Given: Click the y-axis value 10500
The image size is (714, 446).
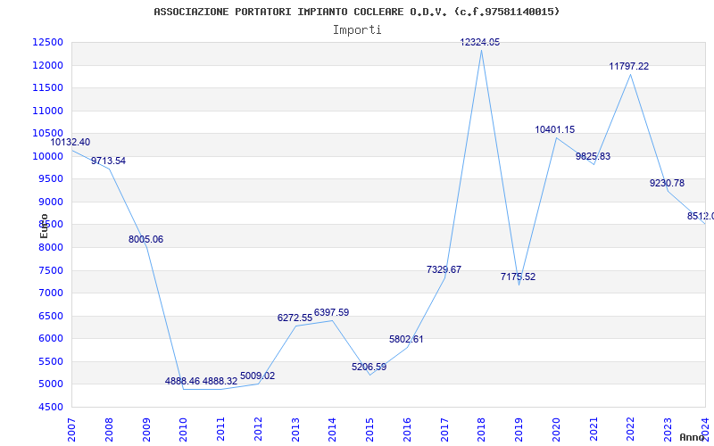Looking at the screenshot, I should tap(48, 133).
